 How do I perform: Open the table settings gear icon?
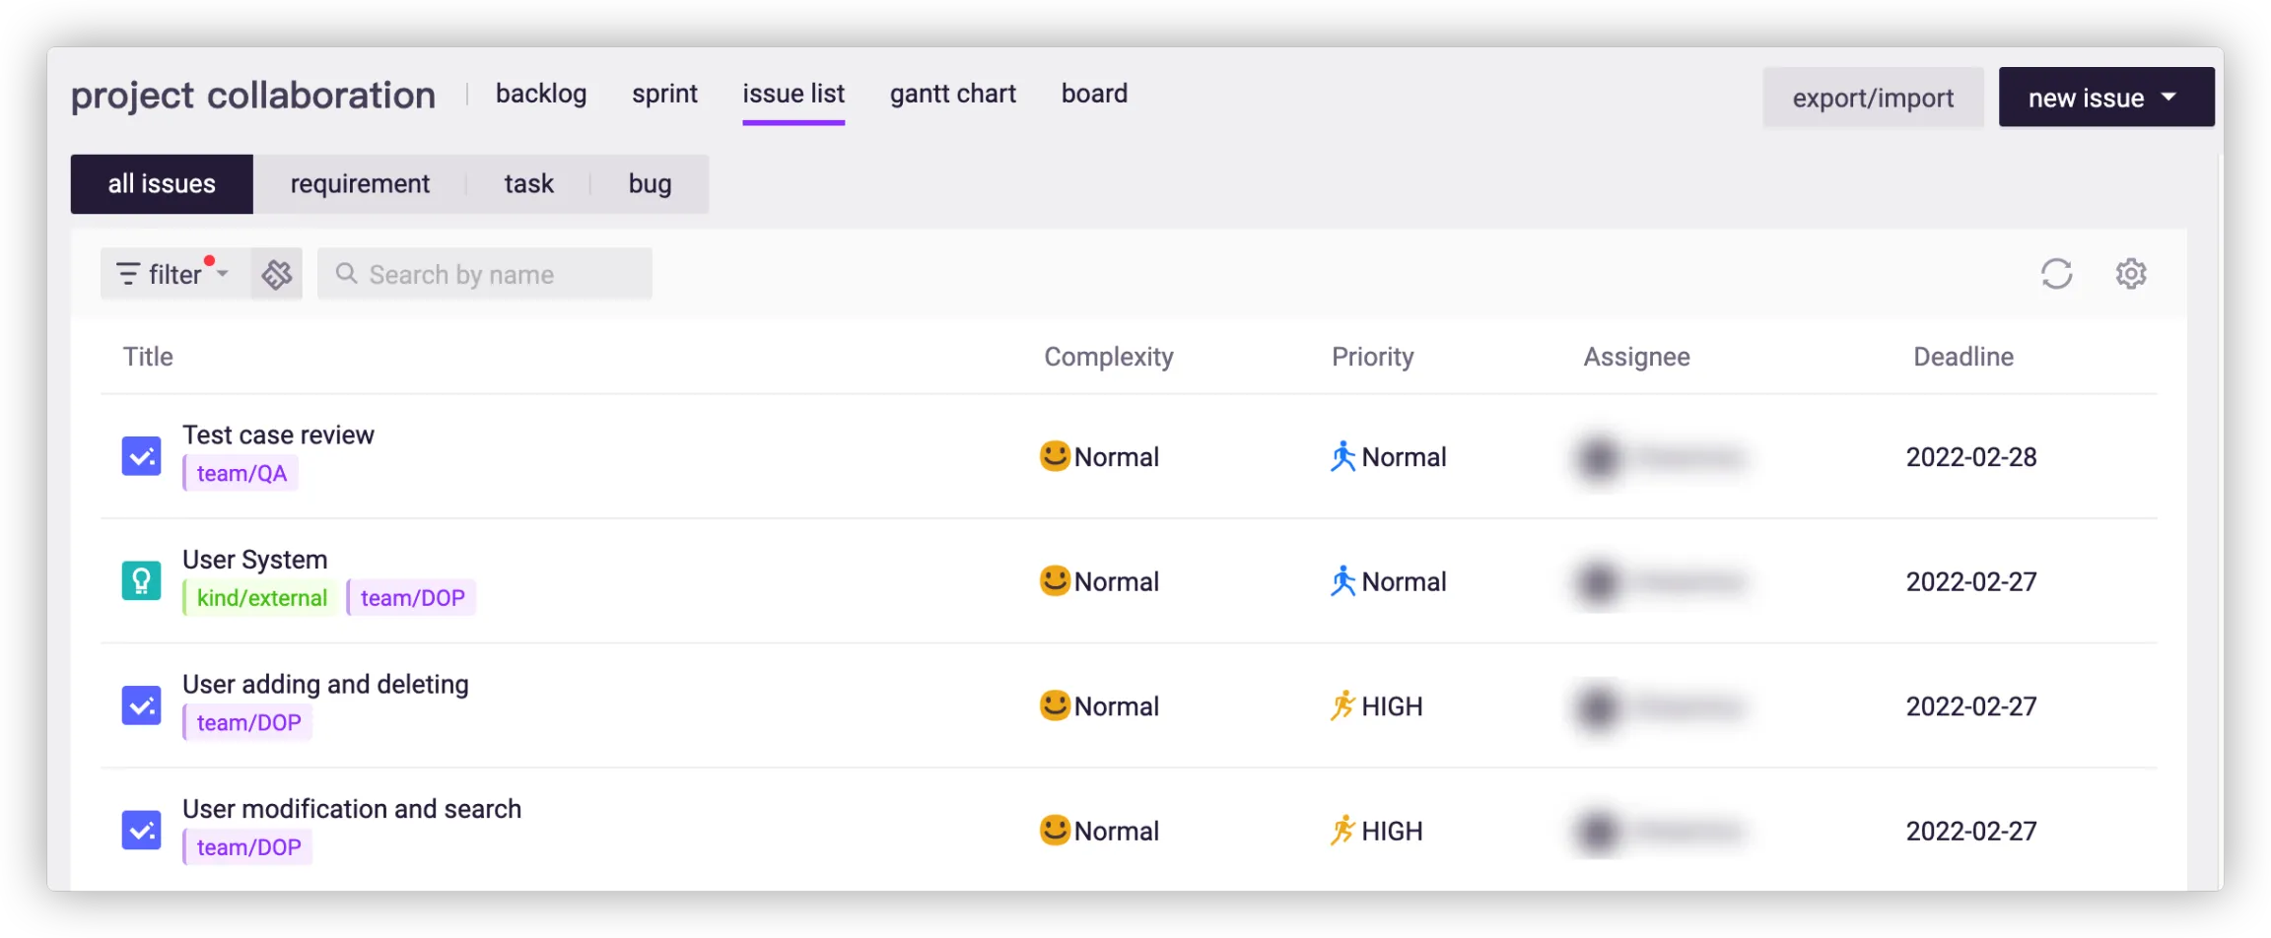[x=2131, y=274]
